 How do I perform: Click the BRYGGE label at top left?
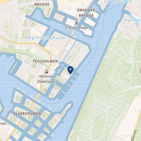42,4
